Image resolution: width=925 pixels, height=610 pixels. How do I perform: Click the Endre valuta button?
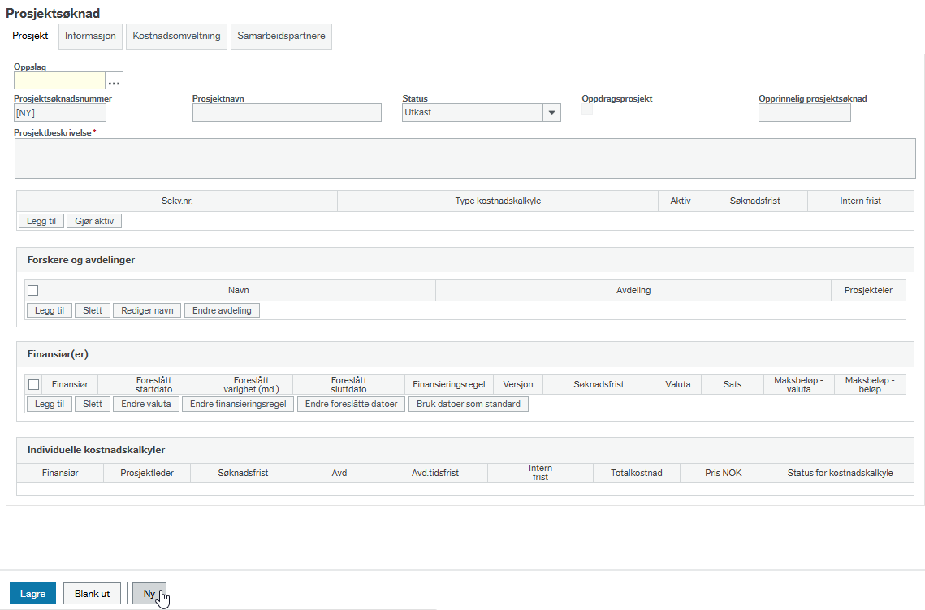point(146,405)
